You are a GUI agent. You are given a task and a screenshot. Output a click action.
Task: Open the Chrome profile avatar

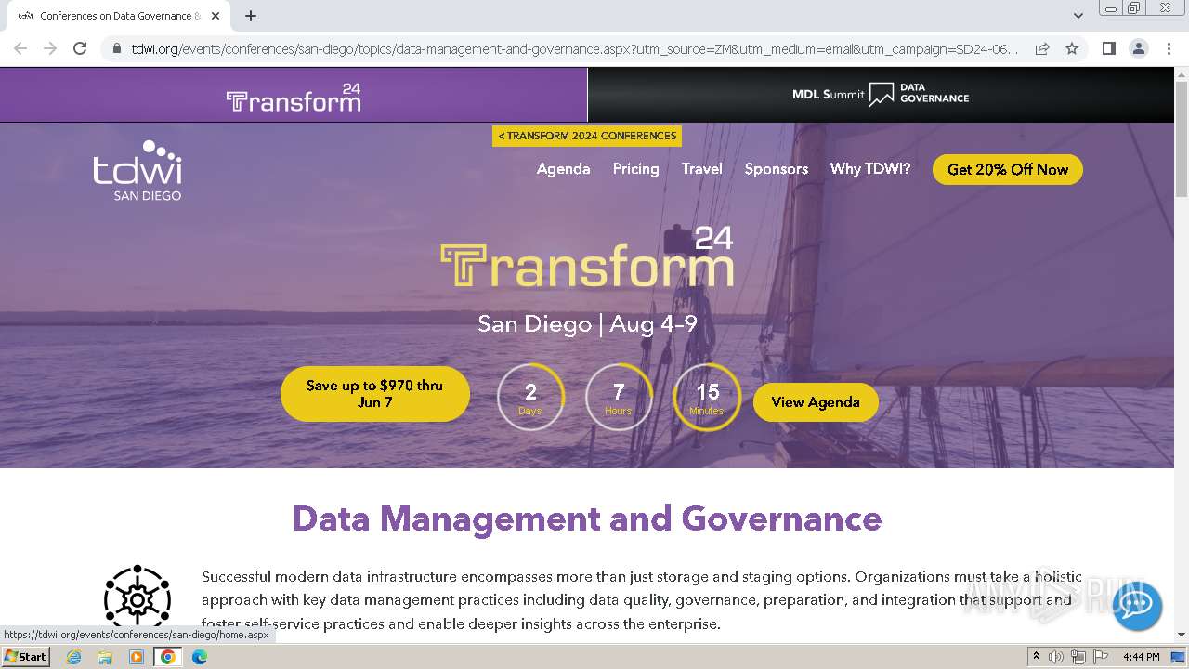[1138, 48]
